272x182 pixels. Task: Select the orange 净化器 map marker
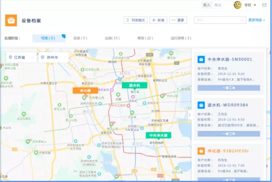pyautogui.click(x=85, y=91)
